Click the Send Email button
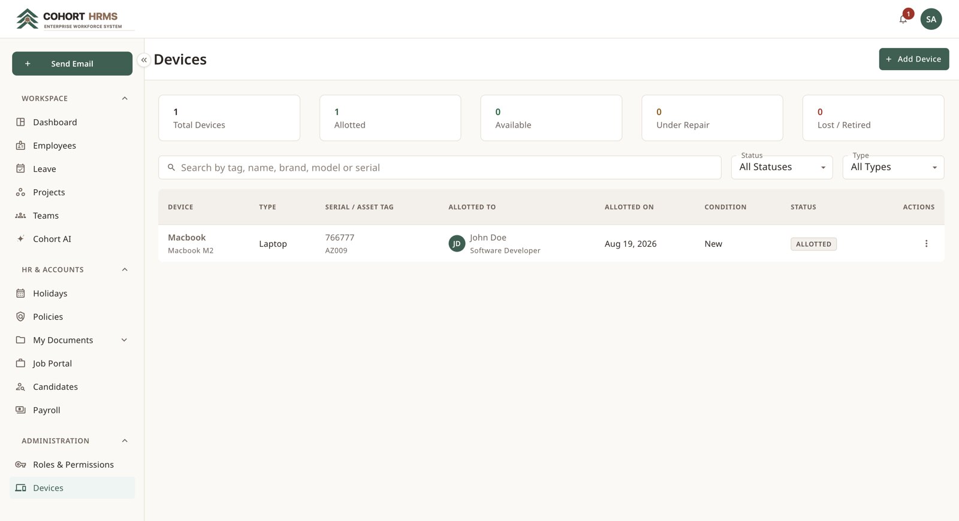 pos(72,63)
